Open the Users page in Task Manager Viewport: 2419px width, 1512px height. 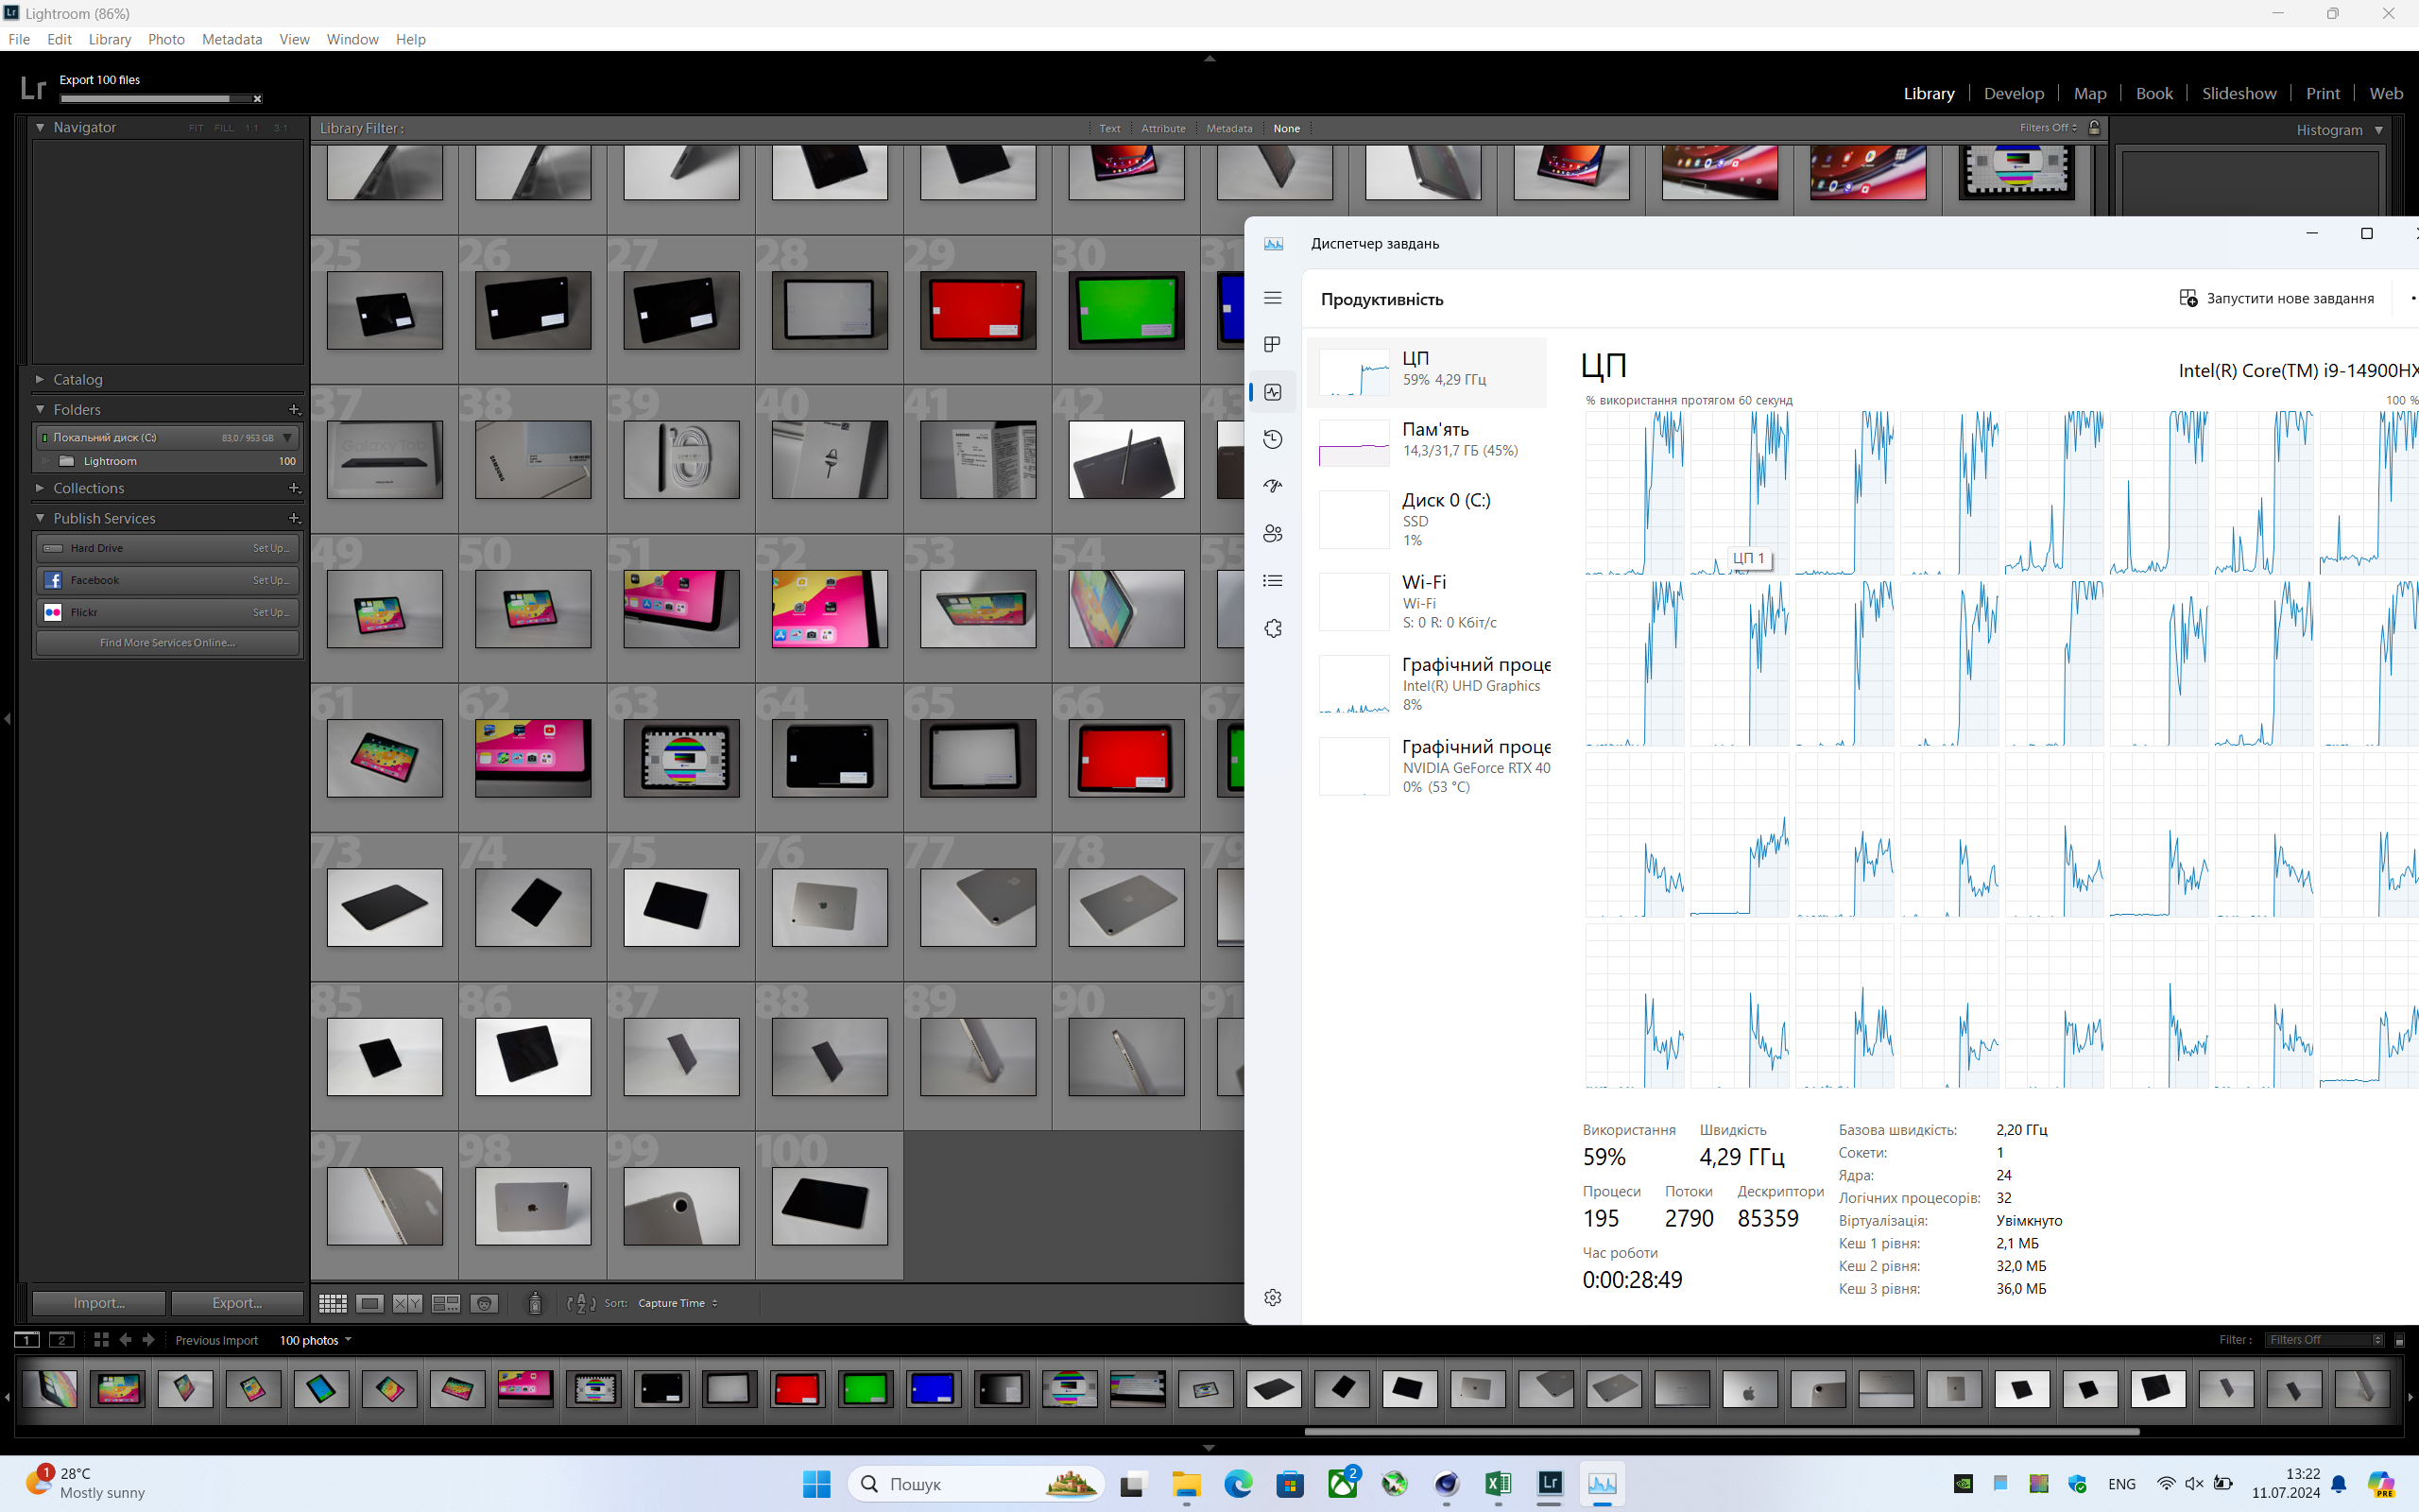1273,534
